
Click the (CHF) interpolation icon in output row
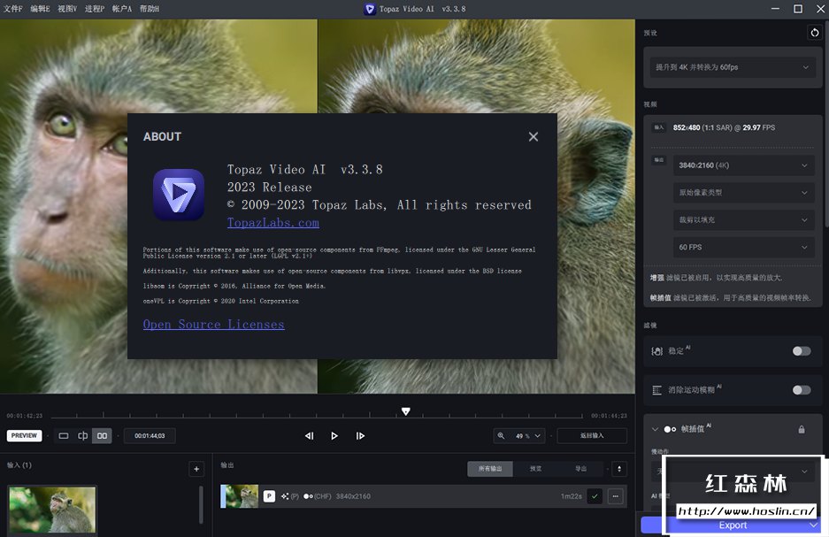pyautogui.click(x=308, y=496)
